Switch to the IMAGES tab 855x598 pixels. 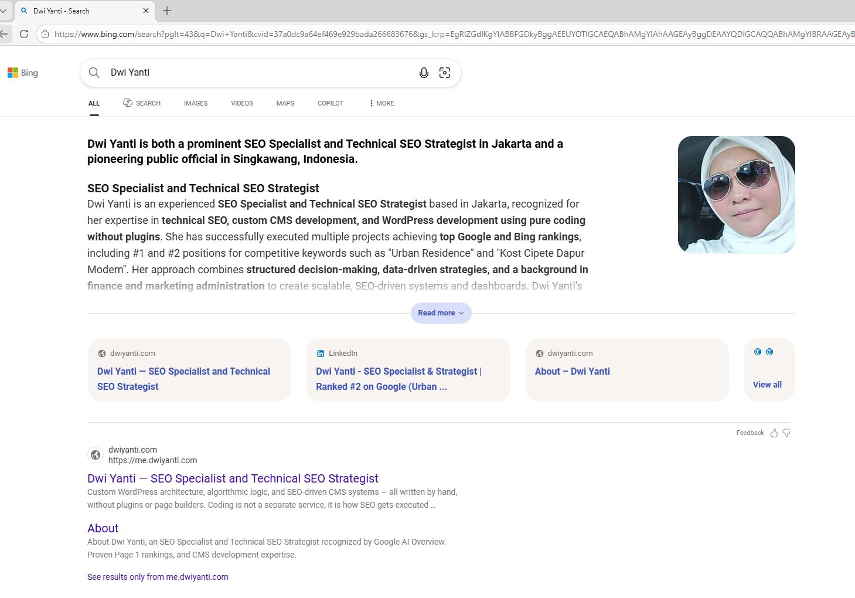coord(195,103)
